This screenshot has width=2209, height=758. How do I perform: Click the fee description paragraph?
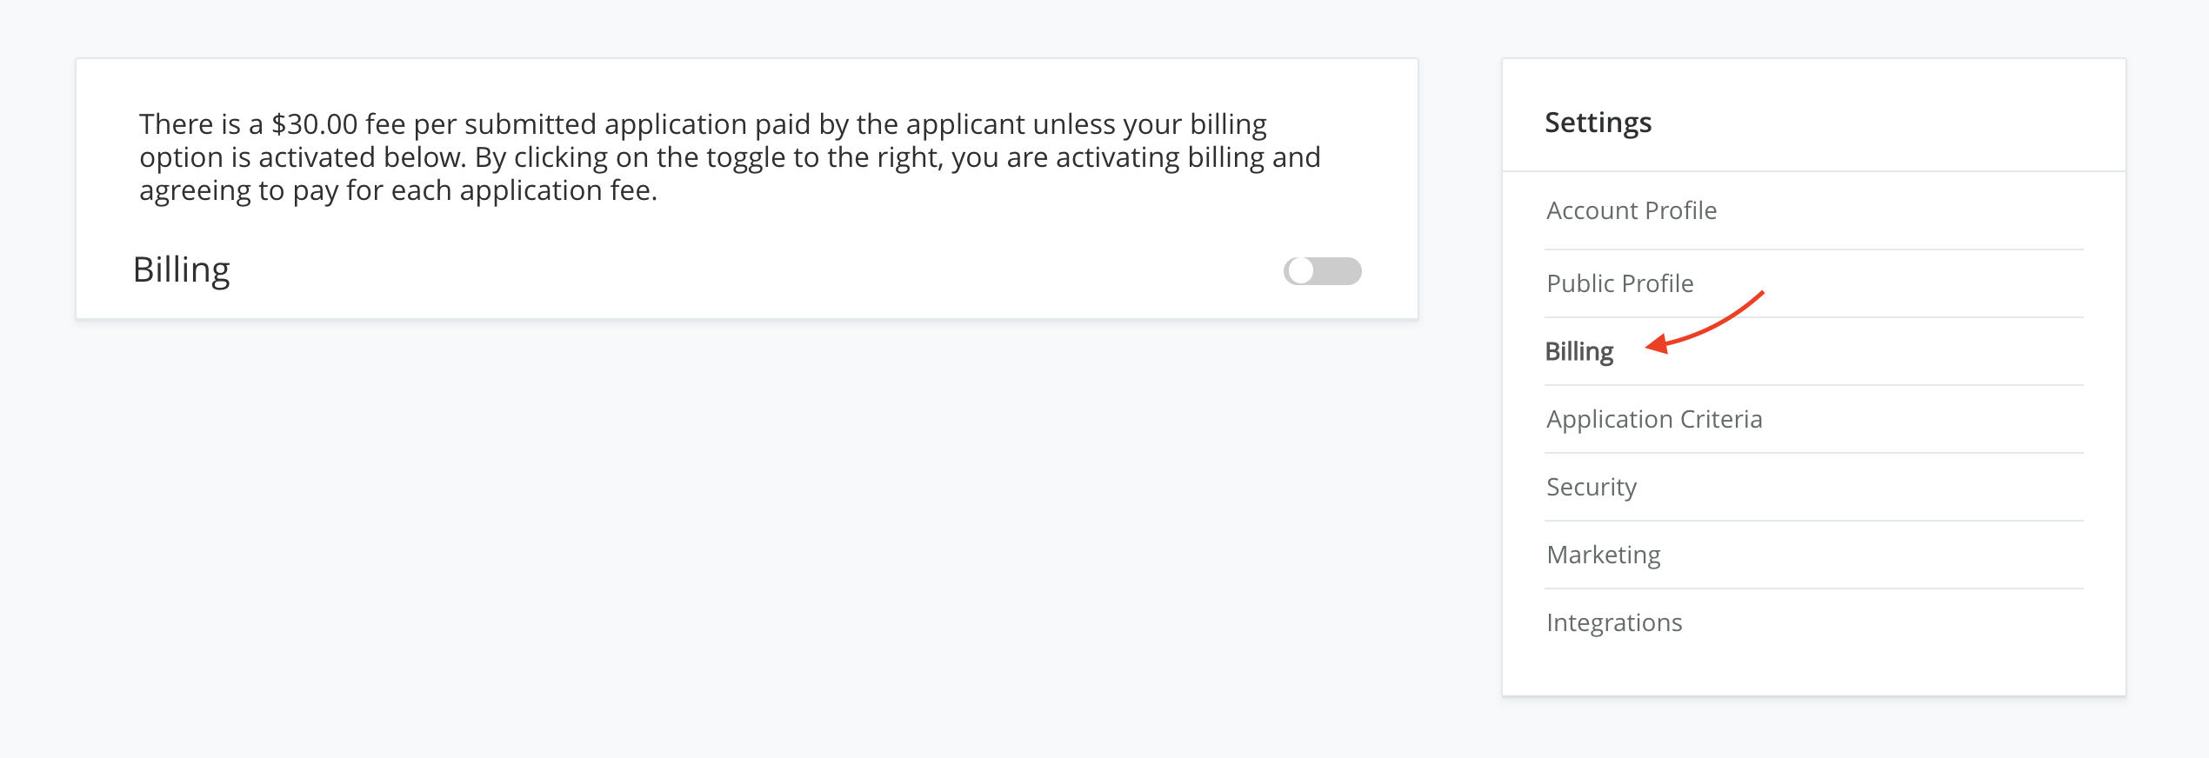point(729,157)
